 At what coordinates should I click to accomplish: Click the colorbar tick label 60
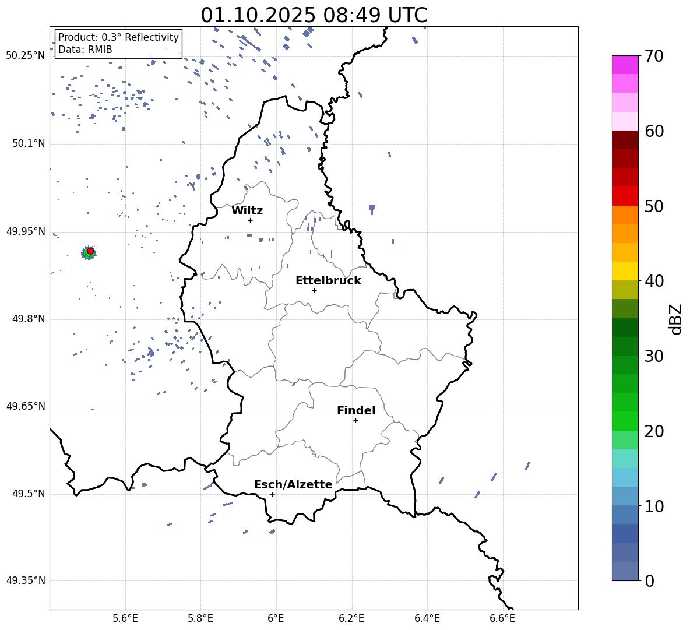(654, 131)
